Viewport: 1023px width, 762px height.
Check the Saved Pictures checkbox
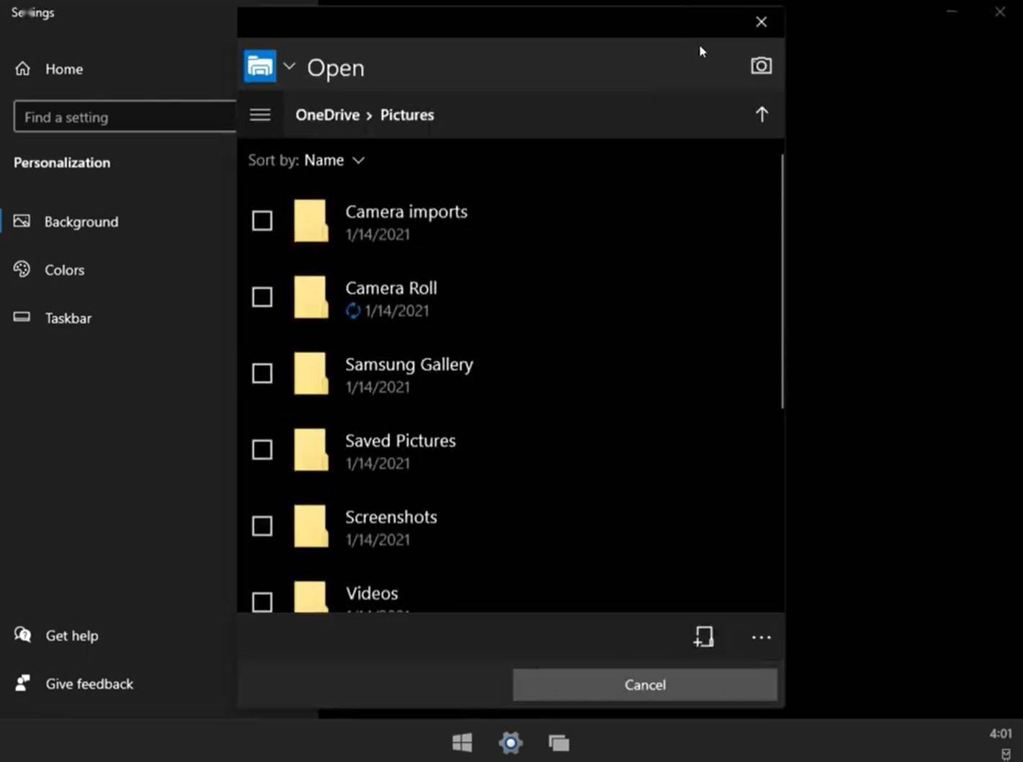tap(262, 449)
